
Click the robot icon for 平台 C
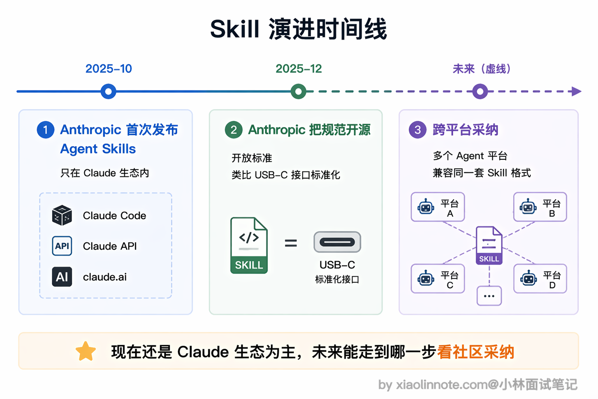pos(426,279)
